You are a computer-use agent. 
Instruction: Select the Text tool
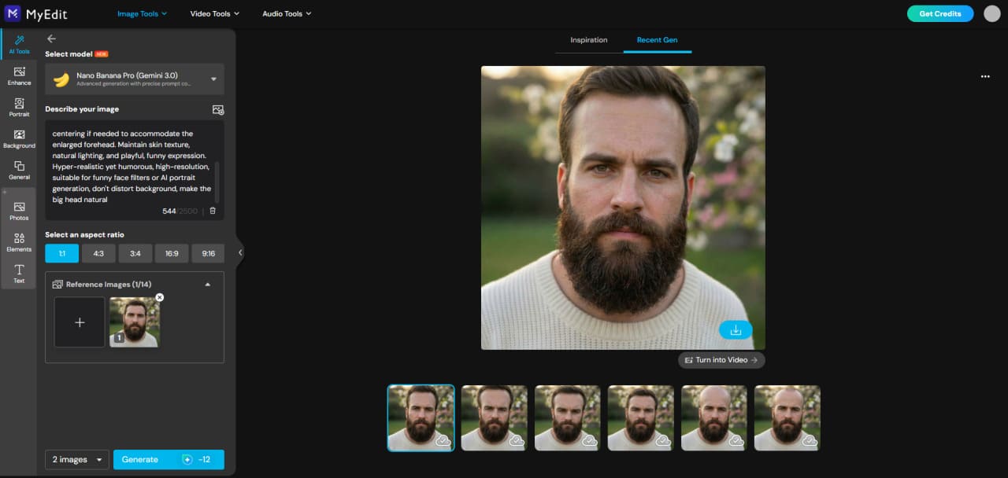click(18, 274)
